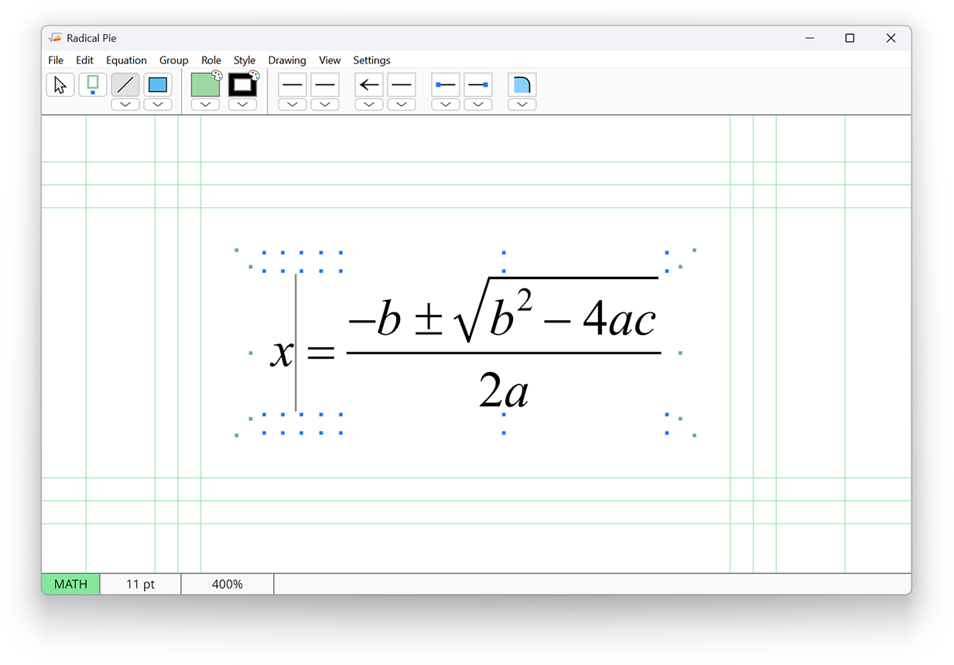Image resolution: width=954 pixels, height=665 pixels.
Task: Select the line drawing tool
Action: [x=125, y=84]
